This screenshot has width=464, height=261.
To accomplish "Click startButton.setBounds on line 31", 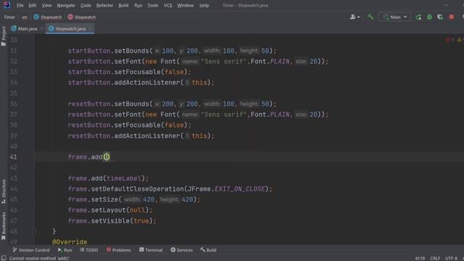I will tap(108, 51).
